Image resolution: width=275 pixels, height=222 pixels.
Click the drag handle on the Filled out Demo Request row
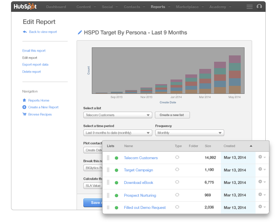click(108, 208)
